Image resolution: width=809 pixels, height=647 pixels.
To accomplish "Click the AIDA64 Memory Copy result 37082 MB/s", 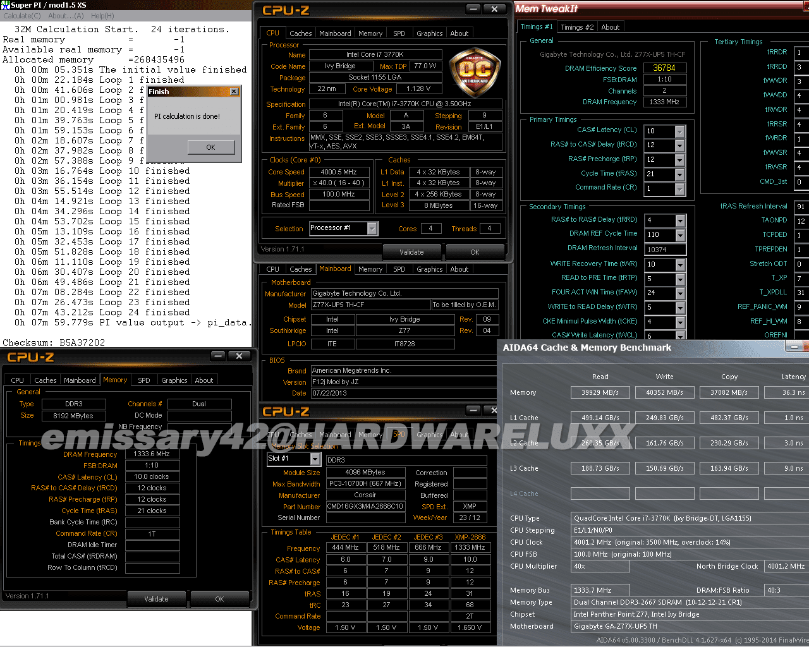I will click(x=729, y=392).
